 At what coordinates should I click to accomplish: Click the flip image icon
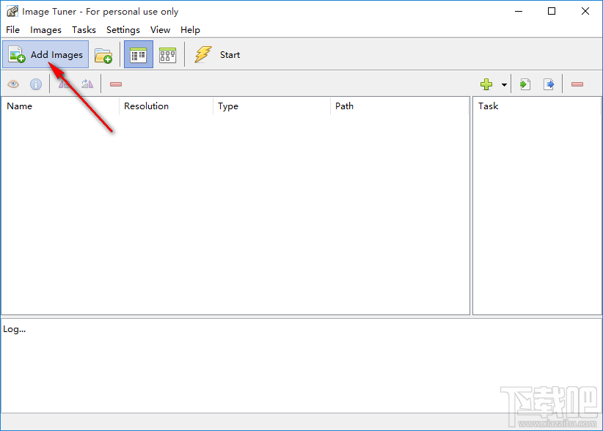[x=64, y=84]
